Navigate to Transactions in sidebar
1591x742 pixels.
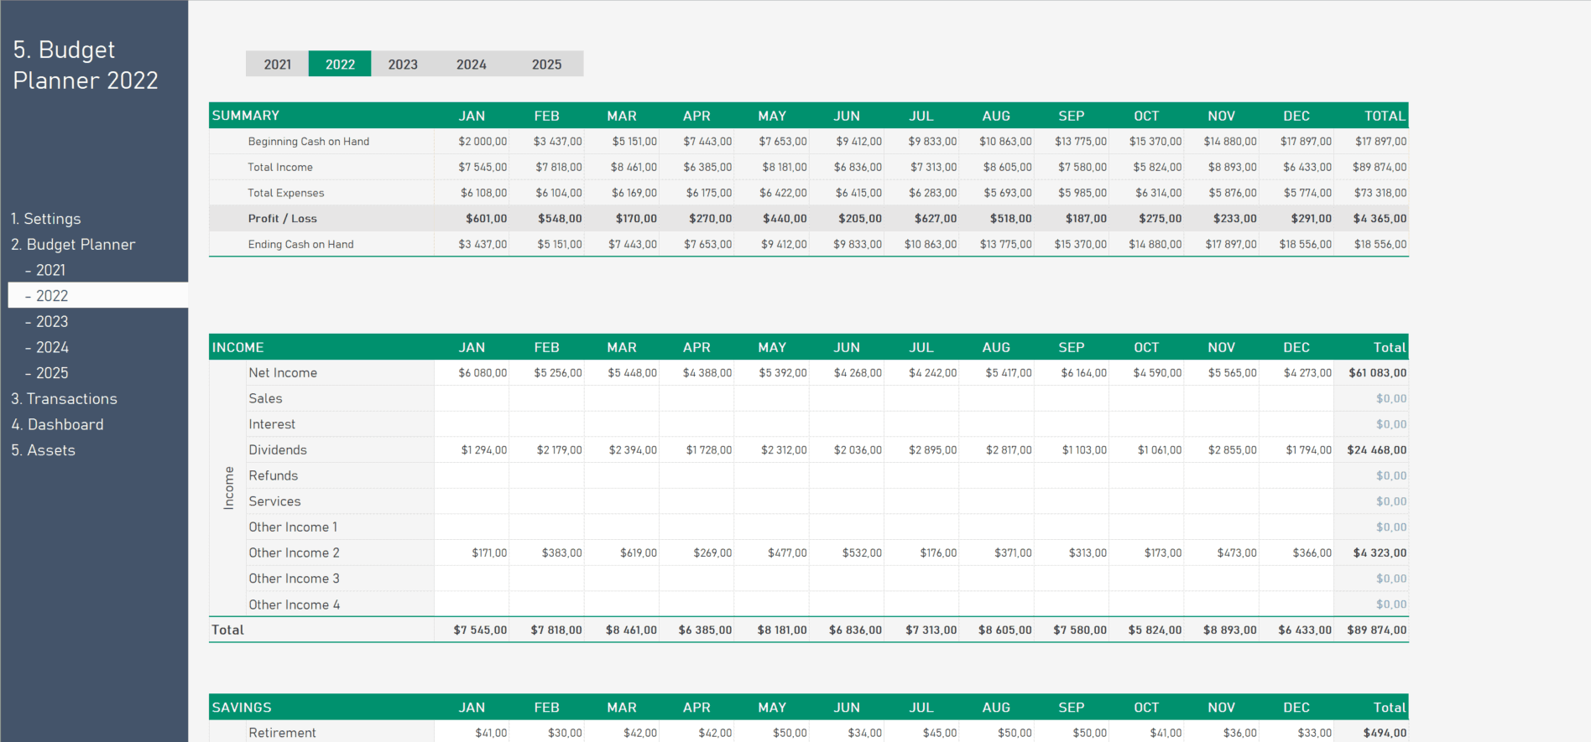tap(64, 399)
